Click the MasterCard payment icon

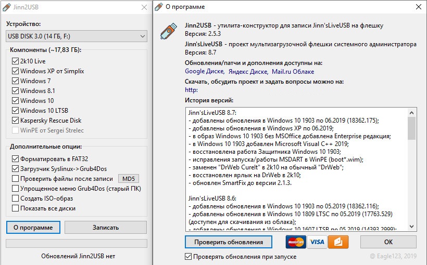[296, 242]
